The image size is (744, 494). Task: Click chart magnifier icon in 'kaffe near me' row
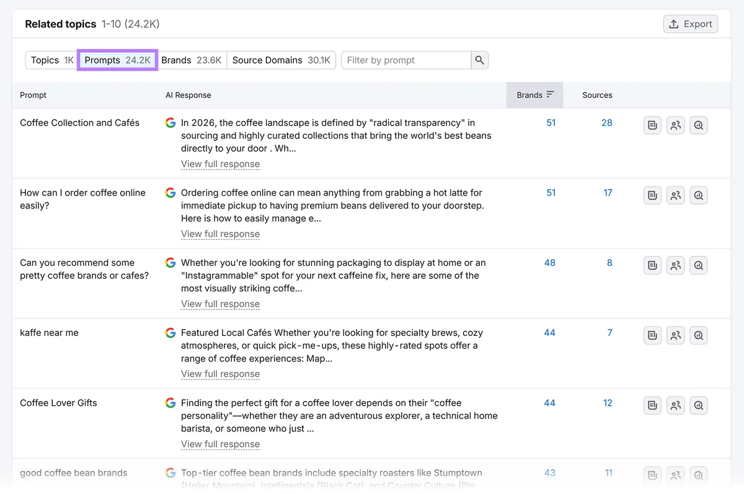(699, 335)
